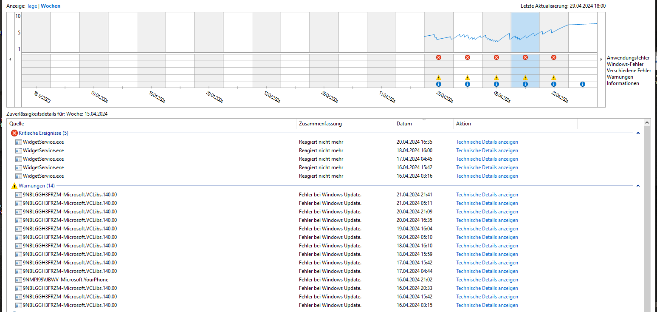657x312 pixels.
Task: Select the week 26.02.2024 column in chart
Action: [324, 50]
